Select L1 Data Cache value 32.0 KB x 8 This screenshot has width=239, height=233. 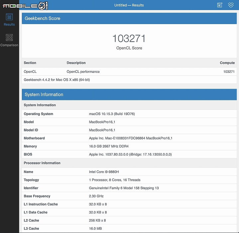pos(98,212)
